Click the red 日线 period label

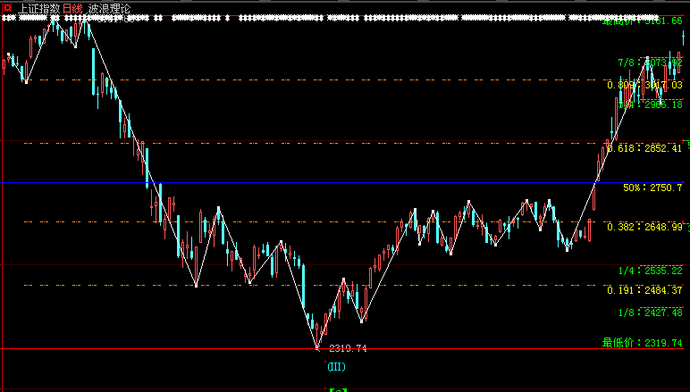point(72,8)
